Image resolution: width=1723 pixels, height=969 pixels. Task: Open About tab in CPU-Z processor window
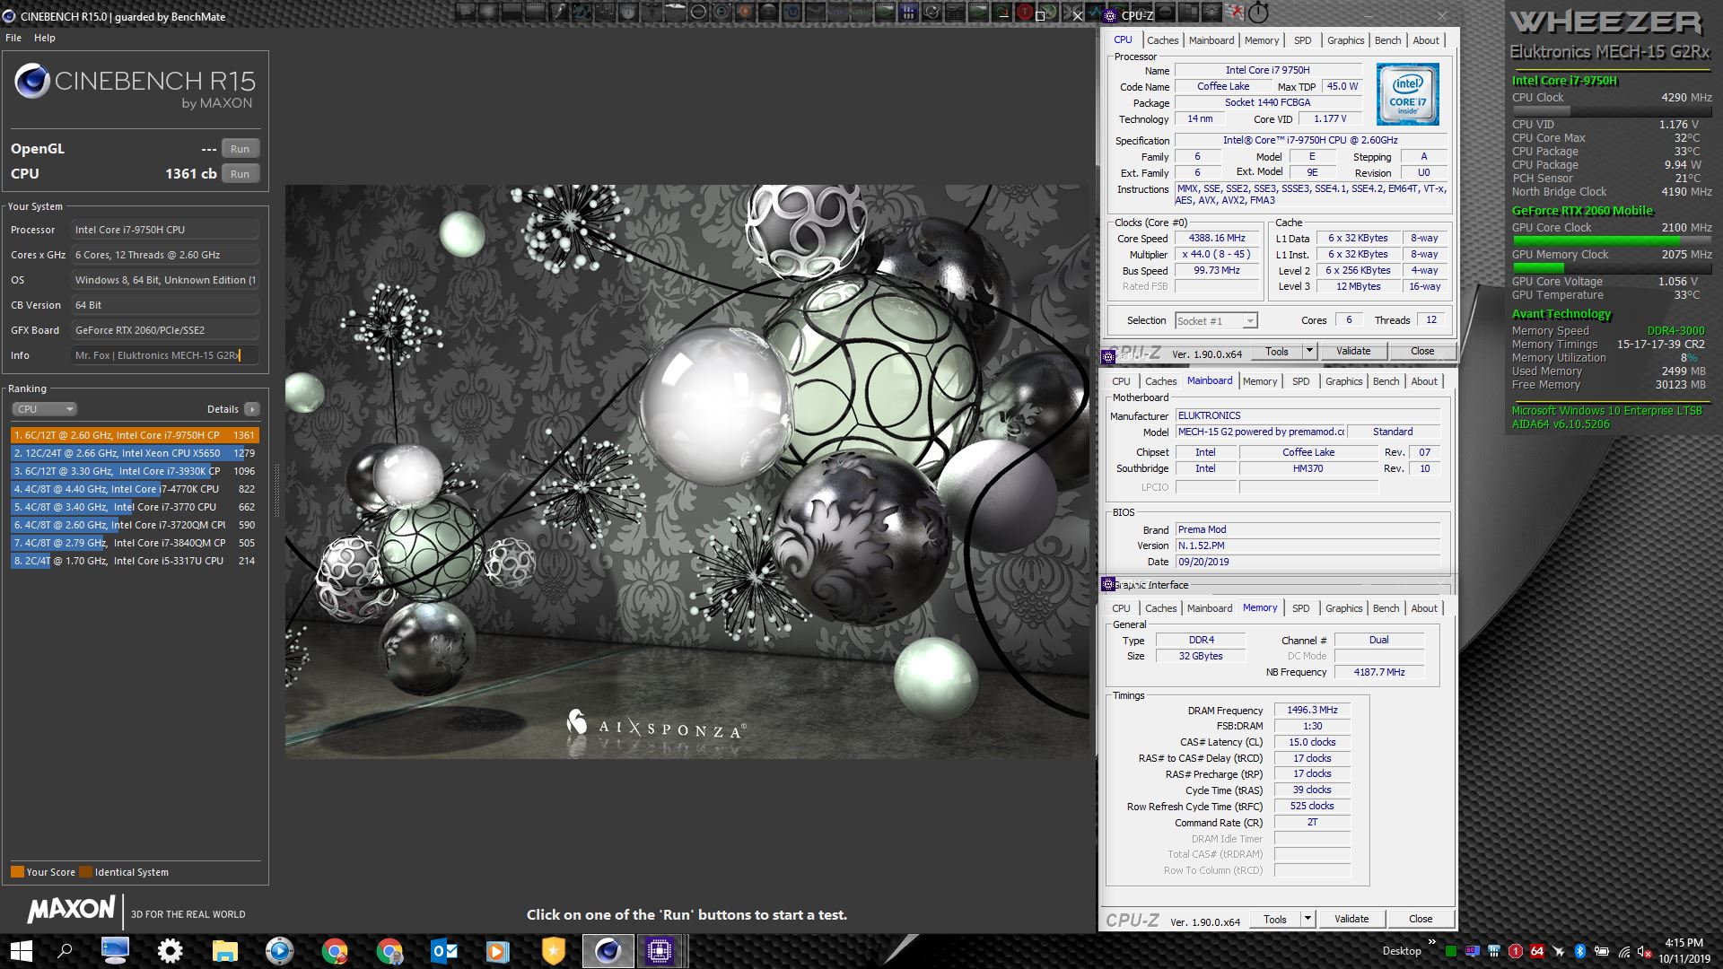pos(1426,40)
